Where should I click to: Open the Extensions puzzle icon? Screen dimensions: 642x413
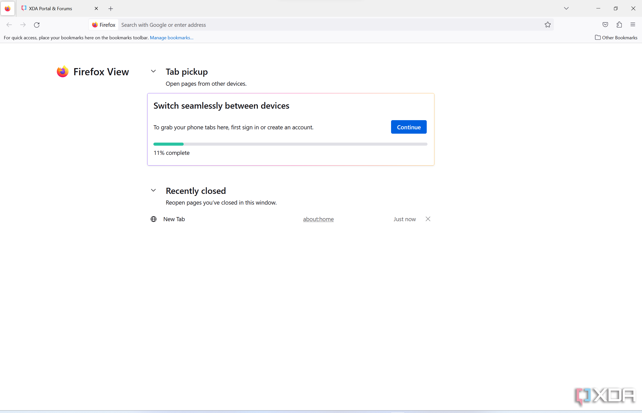(x=619, y=25)
